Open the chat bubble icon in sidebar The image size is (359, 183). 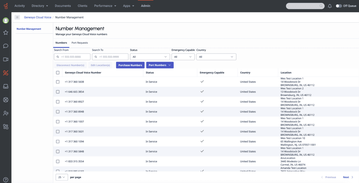click(6, 46)
